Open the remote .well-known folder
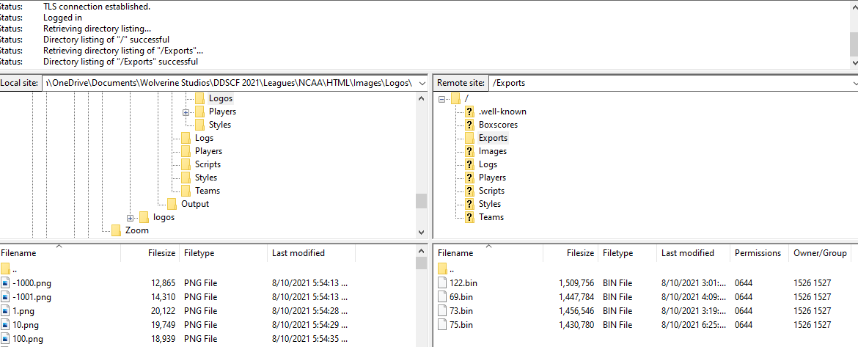Viewport: 858px width, 347px height. coord(502,112)
